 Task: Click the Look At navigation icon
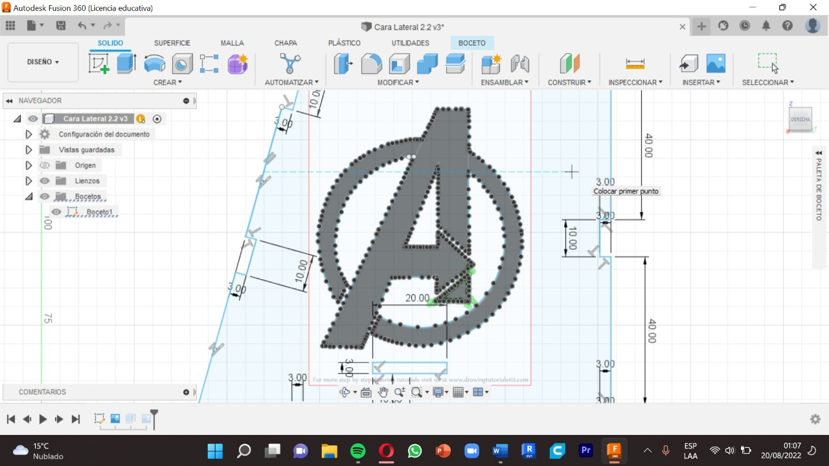[x=365, y=392]
